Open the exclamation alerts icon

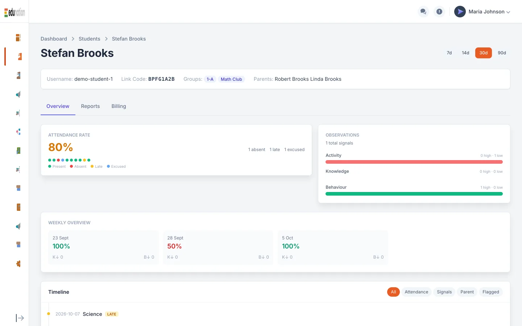[x=439, y=12]
